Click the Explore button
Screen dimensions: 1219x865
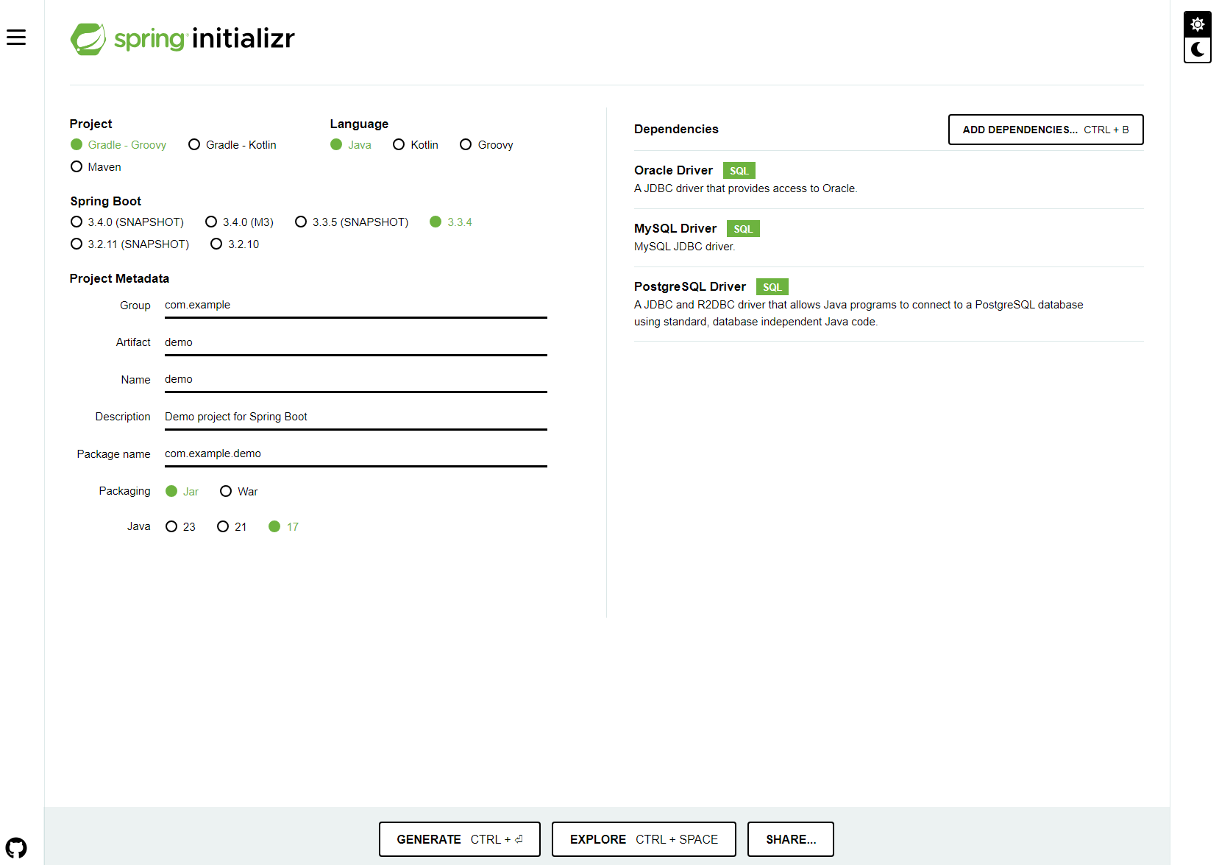point(644,839)
